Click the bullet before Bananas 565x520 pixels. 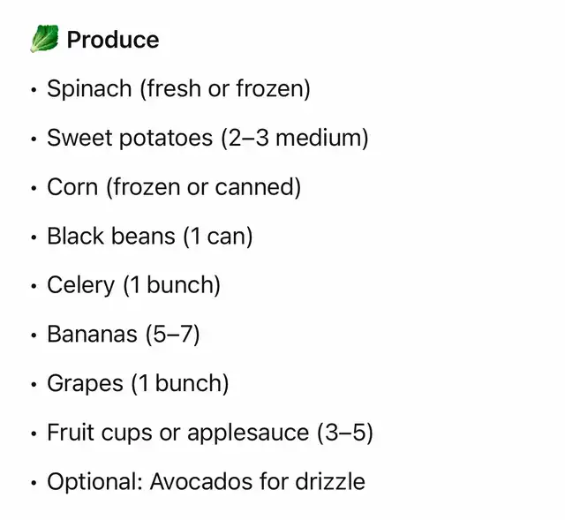point(34,335)
